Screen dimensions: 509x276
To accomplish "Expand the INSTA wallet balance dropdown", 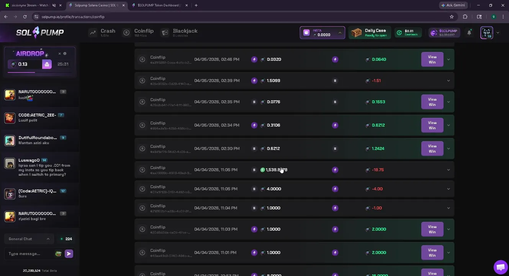I will point(340,33).
